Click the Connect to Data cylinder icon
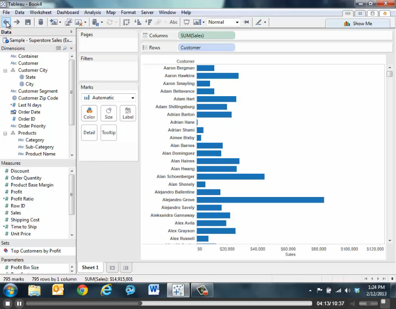The image size is (396, 309). (41, 22)
